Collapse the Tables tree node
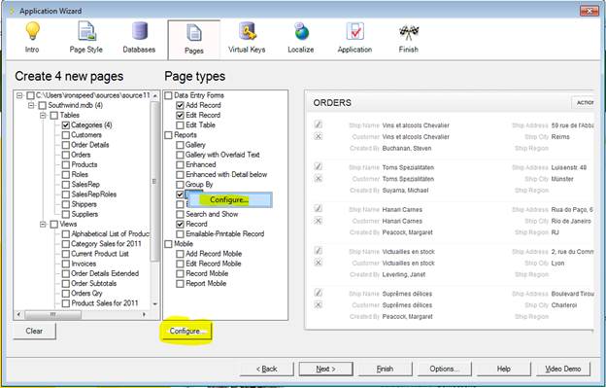This screenshot has height=388, width=606. click(43, 116)
